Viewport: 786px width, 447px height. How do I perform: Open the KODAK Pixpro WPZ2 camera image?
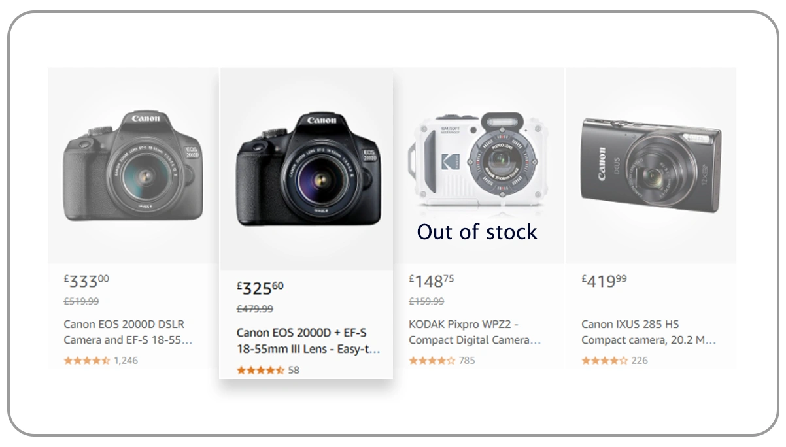tap(477, 160)
